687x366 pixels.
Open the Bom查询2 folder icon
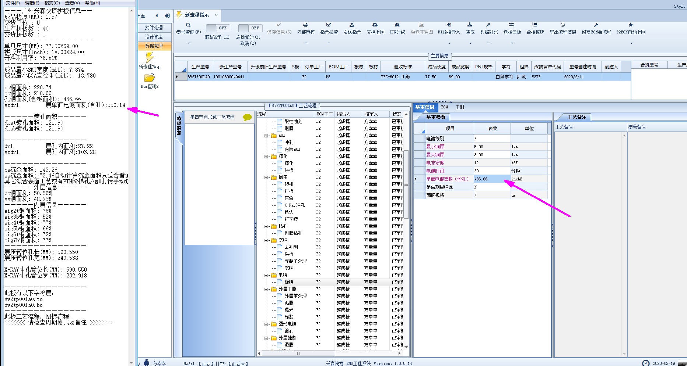(150, 78)
